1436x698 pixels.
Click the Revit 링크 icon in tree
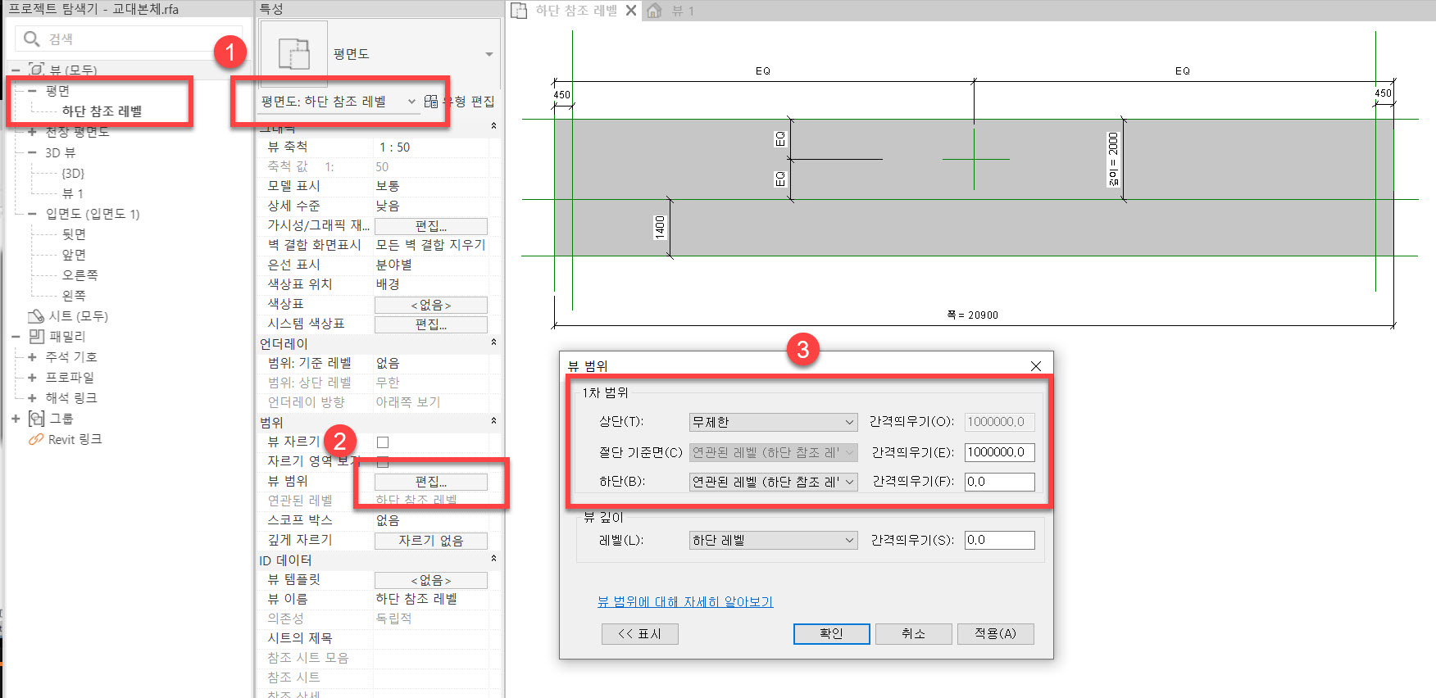36,440
